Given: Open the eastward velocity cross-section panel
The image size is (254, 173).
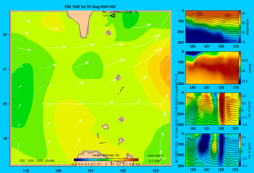Looking at the screenshot, I should 212,150.
